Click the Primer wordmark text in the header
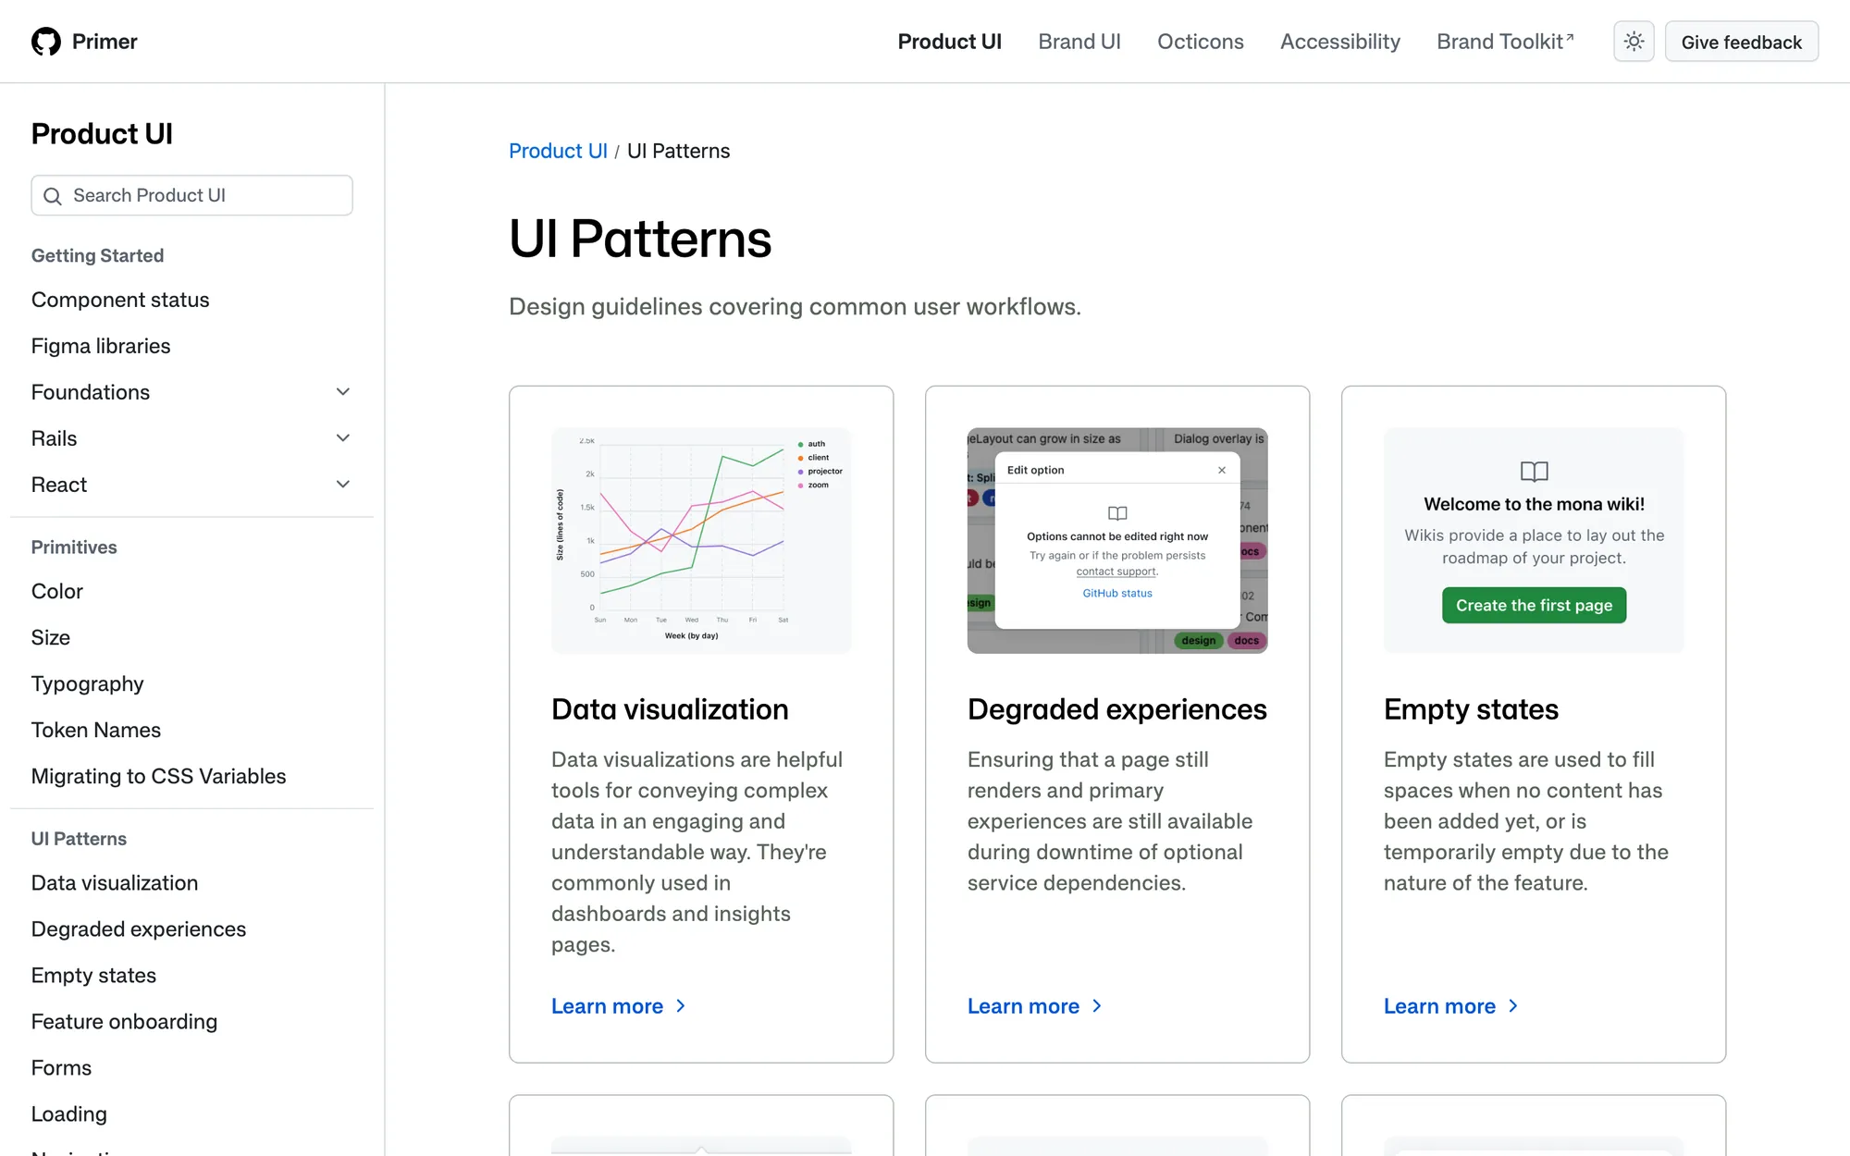Screen dimensions: 1850x1156 pos(105,42)
